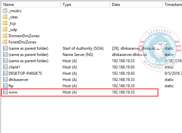Sort records by the Type column header
Screen dimensions: 182x133
coord(85,5)
